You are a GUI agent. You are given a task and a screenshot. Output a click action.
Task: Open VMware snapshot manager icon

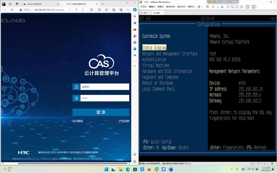coord(222,7)
